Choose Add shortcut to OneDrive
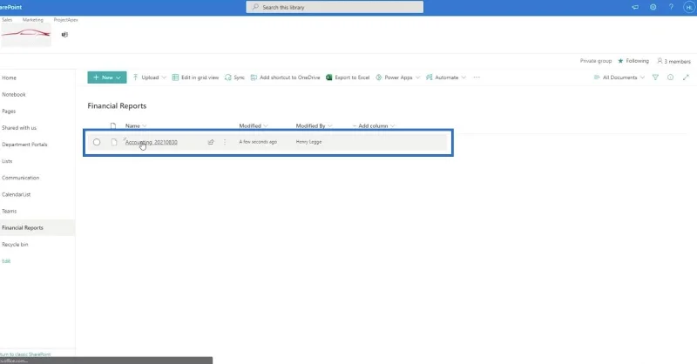697x364 pixels. pyautogui.click(x=286, y=78)
